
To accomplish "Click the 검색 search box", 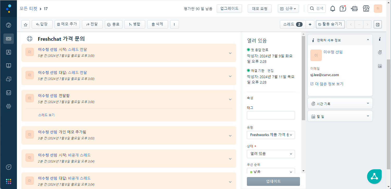I will tap(317, 9).
